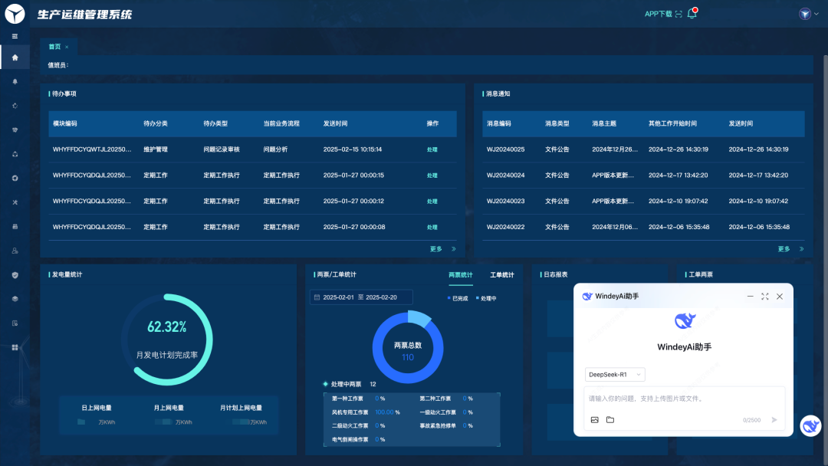Open the 2025-02-20 end date picker
828x466 pixels.
[x=381, y=297]
